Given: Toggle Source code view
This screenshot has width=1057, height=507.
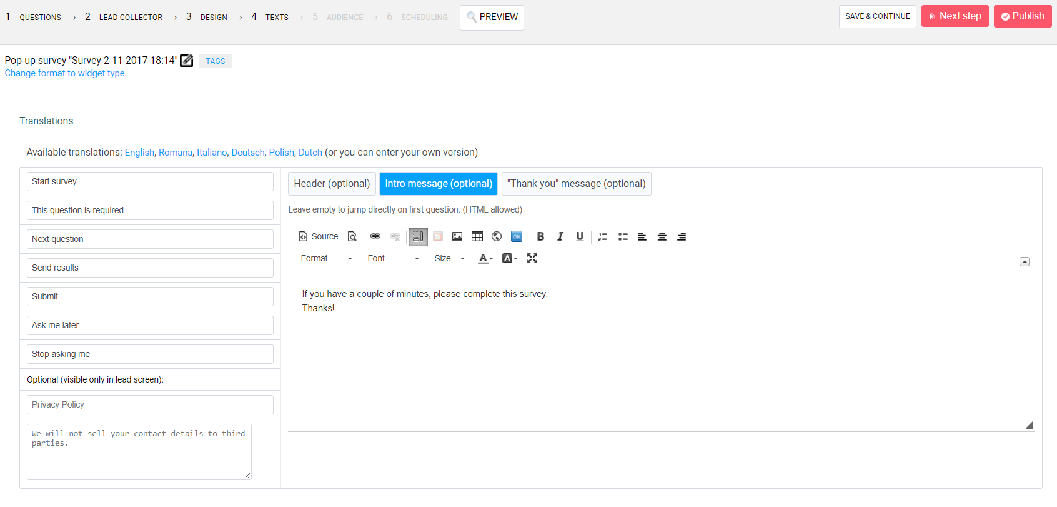Looking at the screenshot, I should (319, 236).
